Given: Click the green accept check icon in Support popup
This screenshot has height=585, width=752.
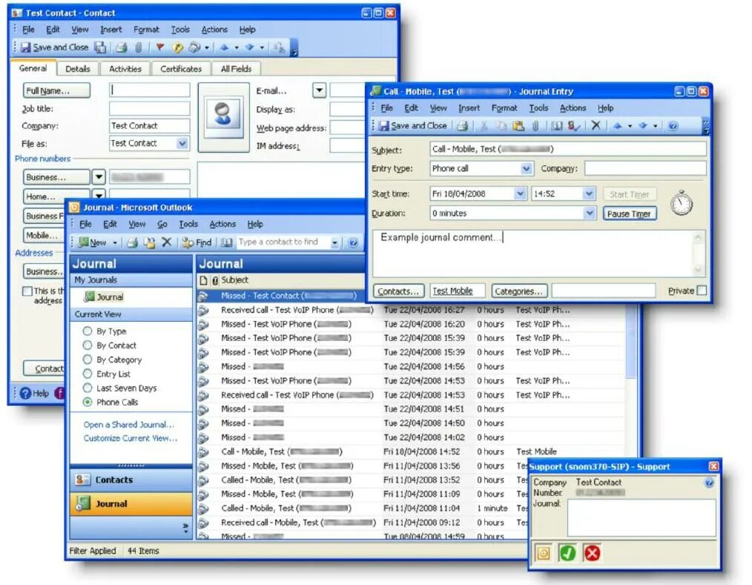Looking at the screenshot, I should coord(567,553).
